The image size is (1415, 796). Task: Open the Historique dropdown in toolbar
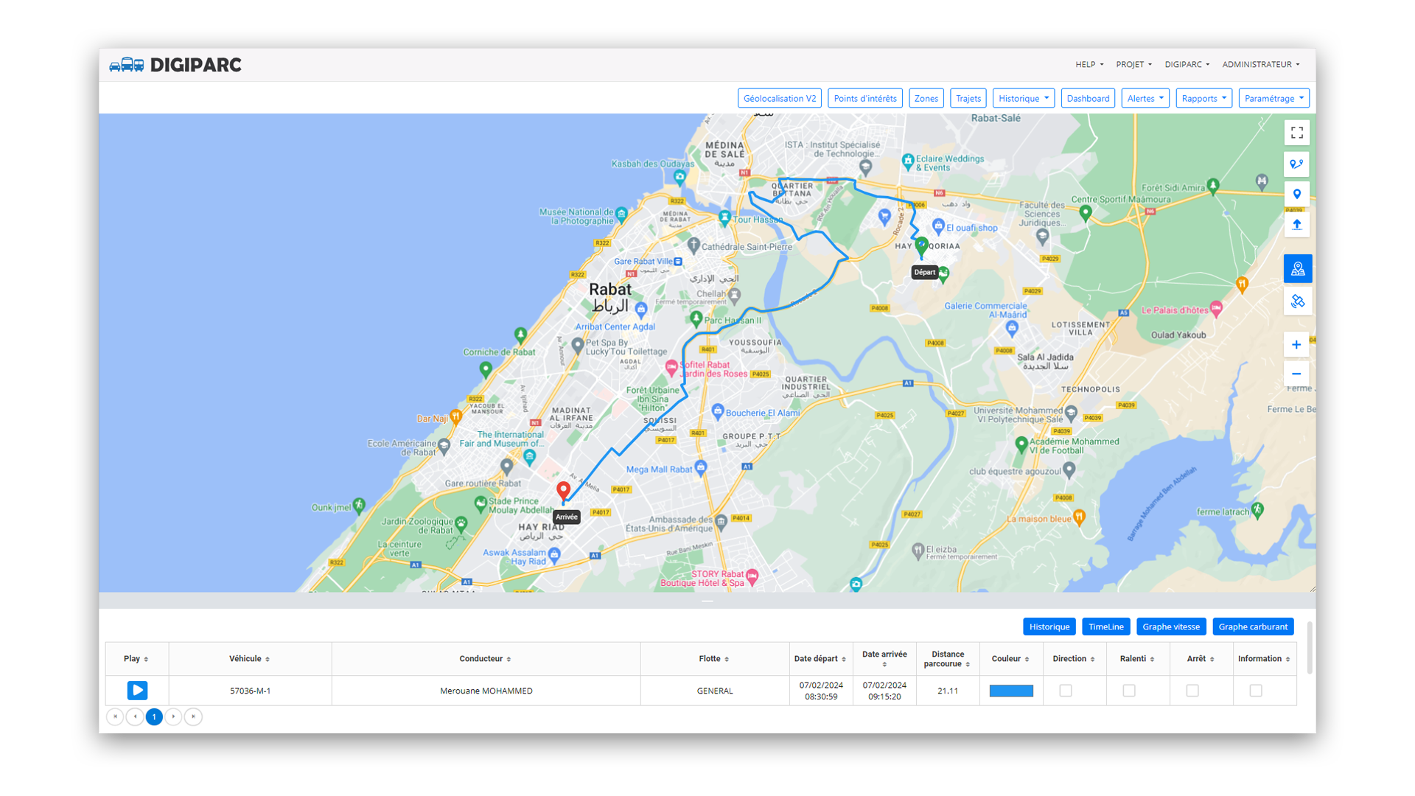click(1024, 98)
